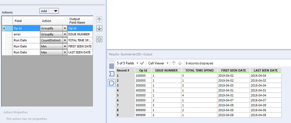Select the Op Id field cell in Actions
Viewport: 291px width, 123px height.
tap(26, 28)
